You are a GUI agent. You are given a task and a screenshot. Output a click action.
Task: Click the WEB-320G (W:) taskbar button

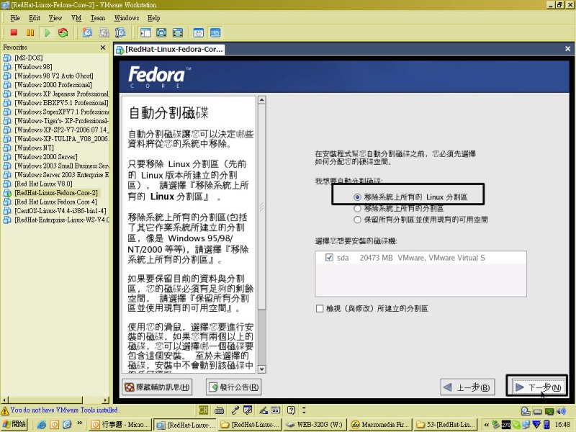coord(315,425)
